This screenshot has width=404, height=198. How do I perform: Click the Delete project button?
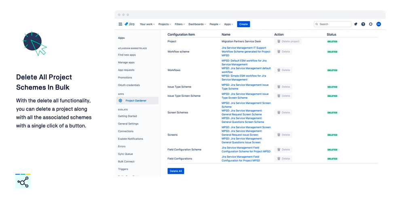288,41
